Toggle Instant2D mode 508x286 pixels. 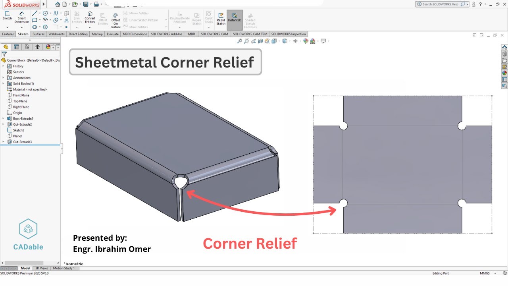coord(234,19)
